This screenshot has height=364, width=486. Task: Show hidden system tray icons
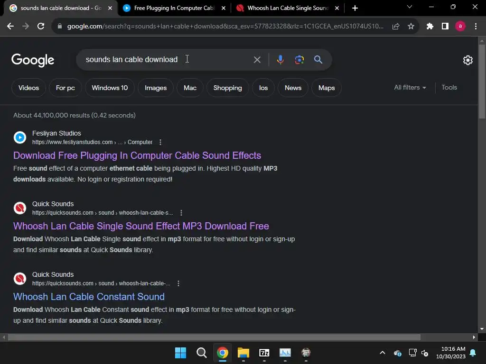(x=383, y=353)
